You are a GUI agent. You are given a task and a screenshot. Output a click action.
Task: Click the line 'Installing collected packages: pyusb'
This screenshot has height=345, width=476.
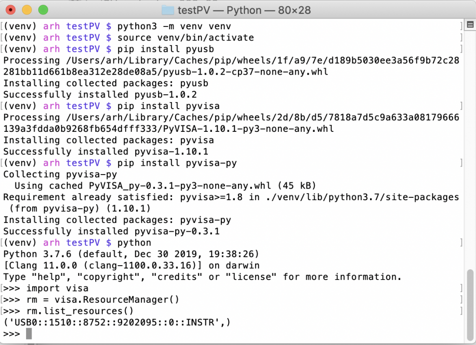coord(106,84)
